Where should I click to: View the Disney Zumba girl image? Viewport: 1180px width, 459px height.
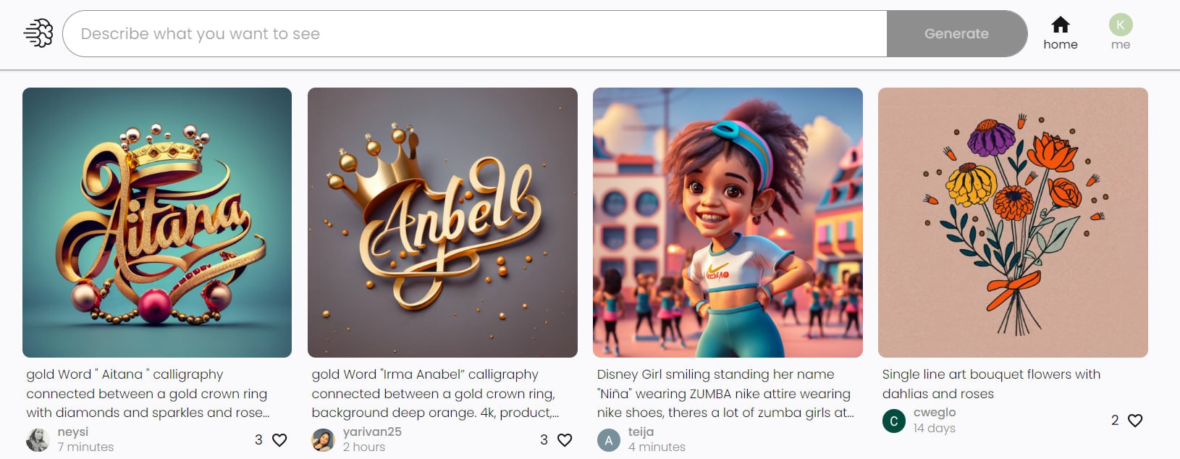point(728,222)
